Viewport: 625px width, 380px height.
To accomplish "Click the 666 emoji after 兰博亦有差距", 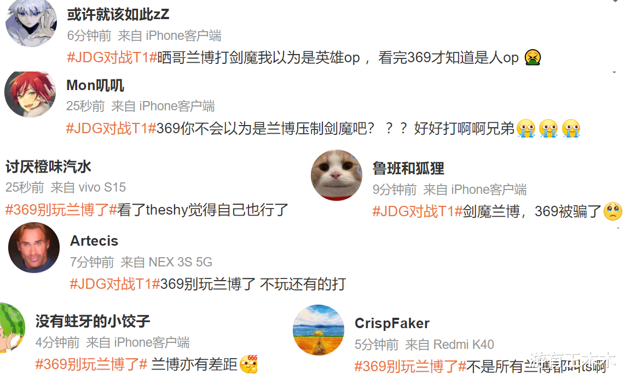I will click(x=249, y=364).
